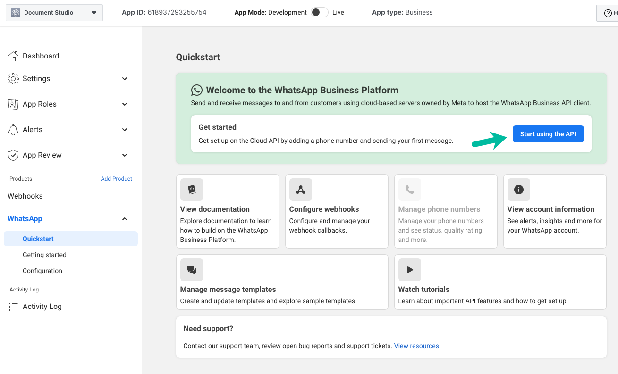
Task: Click the App ID number 618937293255754
Action: tap(177, 12)
